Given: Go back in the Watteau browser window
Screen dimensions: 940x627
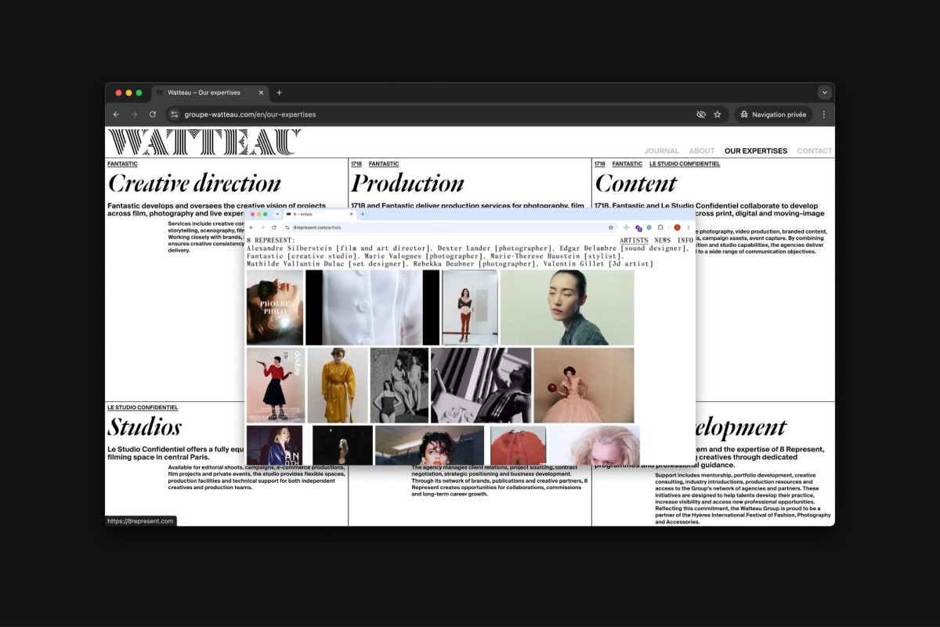Looking at the screenshot, I should tap(116, 114).
